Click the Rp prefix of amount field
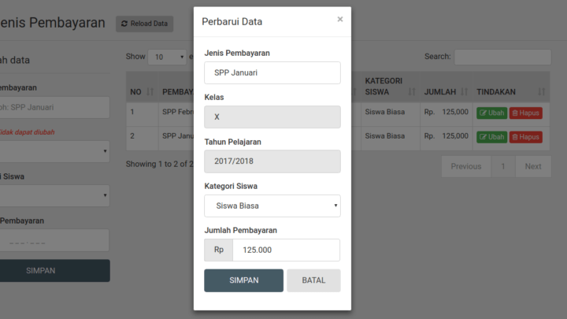Image resolution: width=567 pixels, height=319 pixels. click(x=219, y=250)
